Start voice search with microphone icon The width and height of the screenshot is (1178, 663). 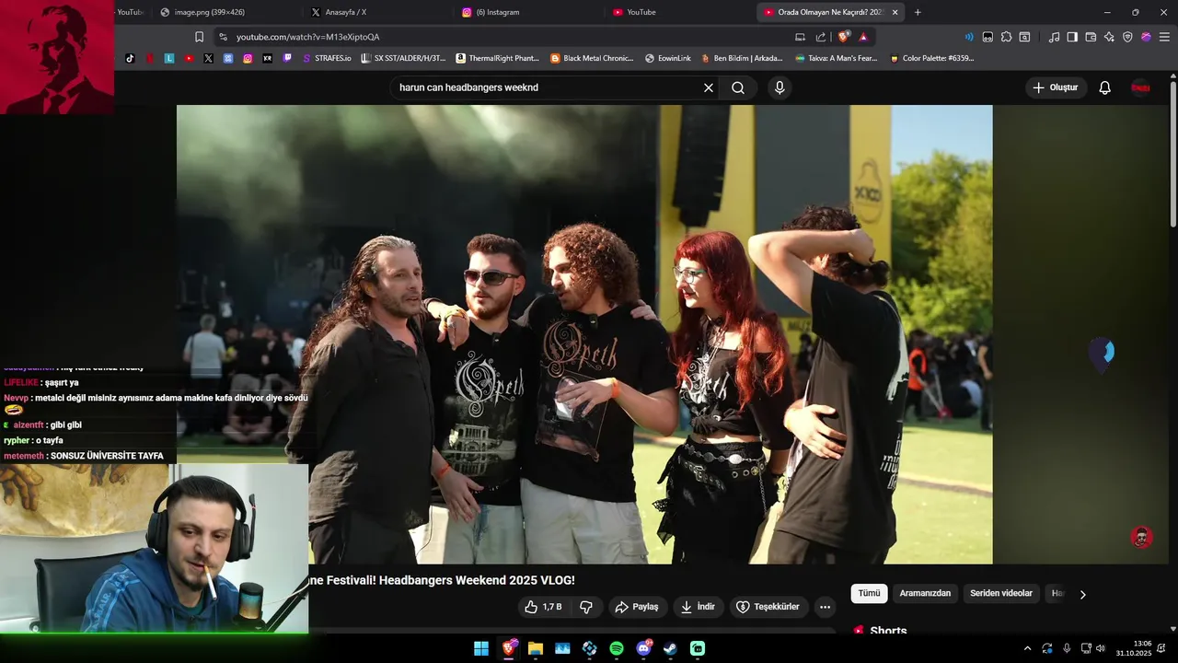click(x=780, y=87)
